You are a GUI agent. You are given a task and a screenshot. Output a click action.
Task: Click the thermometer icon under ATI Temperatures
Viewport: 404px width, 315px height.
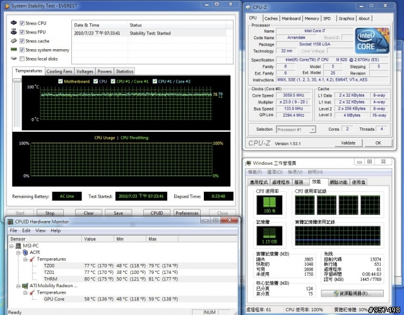[32, 292]
